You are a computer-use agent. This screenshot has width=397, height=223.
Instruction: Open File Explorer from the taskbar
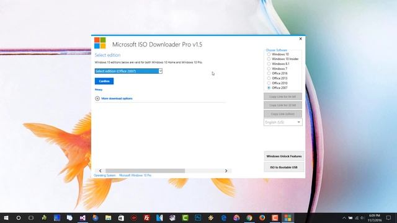point(108,217)
